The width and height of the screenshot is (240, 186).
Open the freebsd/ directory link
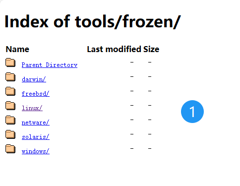36,94
